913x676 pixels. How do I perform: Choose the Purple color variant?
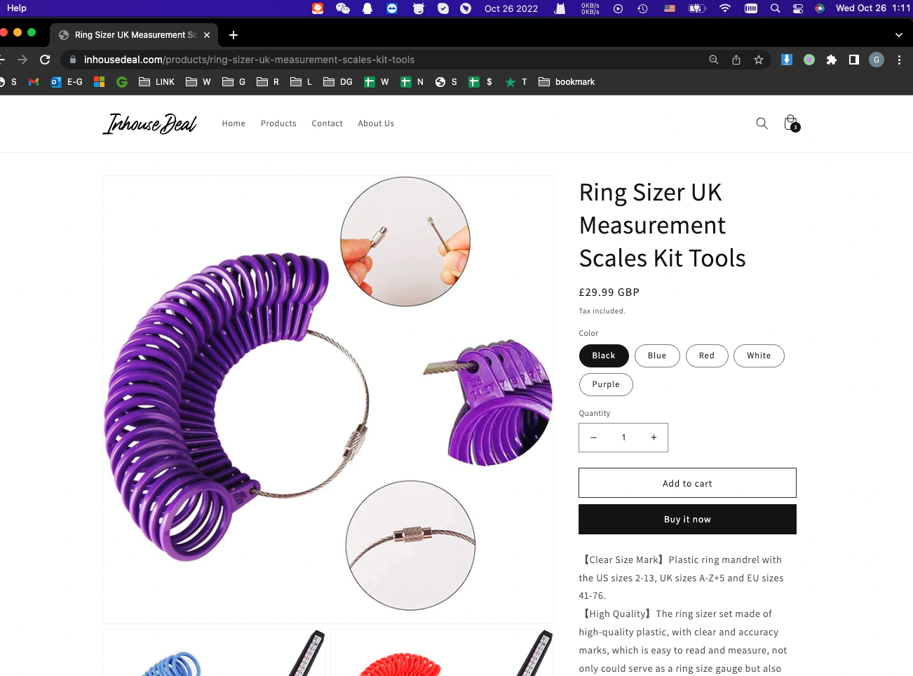tap(606, 384)
